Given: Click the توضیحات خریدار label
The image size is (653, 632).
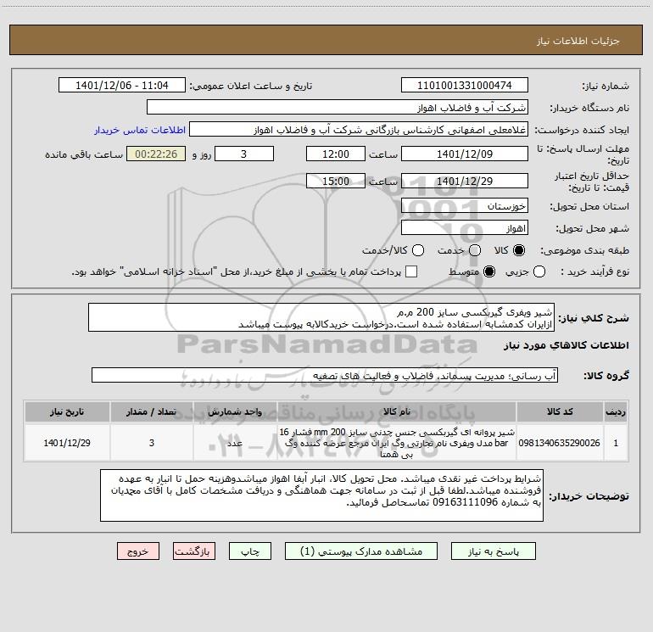Looking at the screenshot, I should pos(589,495).
